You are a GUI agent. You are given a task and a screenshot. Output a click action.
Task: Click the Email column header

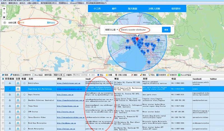[88, 79]
